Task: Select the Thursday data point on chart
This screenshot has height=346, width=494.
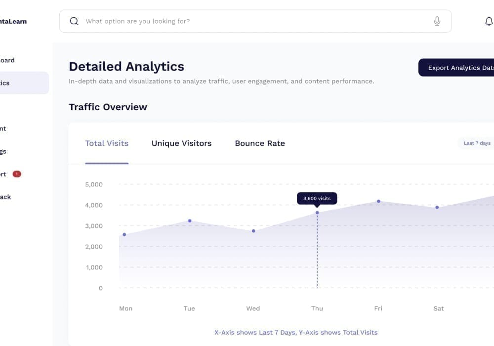Action: 317,213
